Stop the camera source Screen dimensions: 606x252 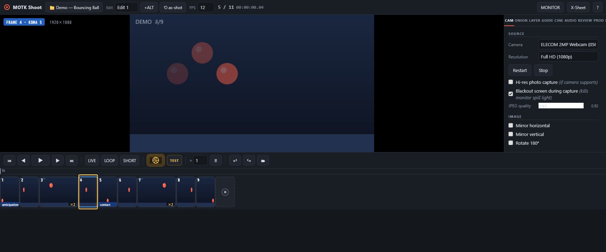point(543,70)
